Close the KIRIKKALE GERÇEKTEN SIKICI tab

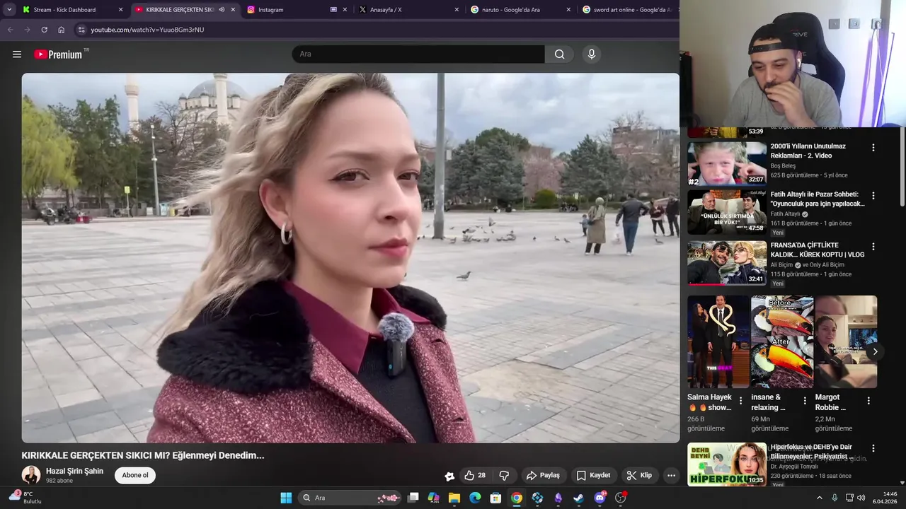tap(233, 10)
